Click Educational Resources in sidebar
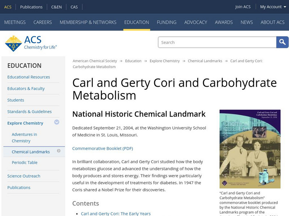The width and height of the screenshot is (289, 216). [x=29, y=77]
